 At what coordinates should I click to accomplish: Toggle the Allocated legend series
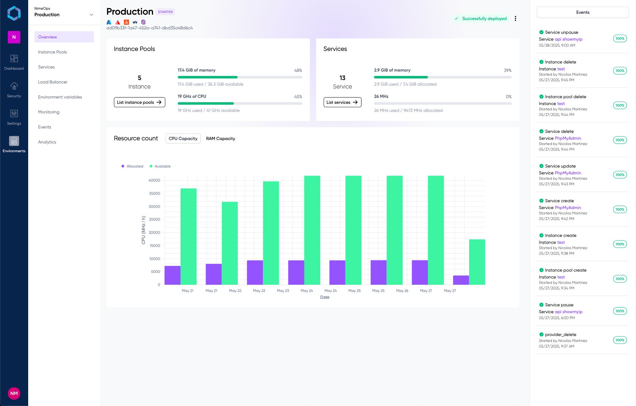point(132,166)
